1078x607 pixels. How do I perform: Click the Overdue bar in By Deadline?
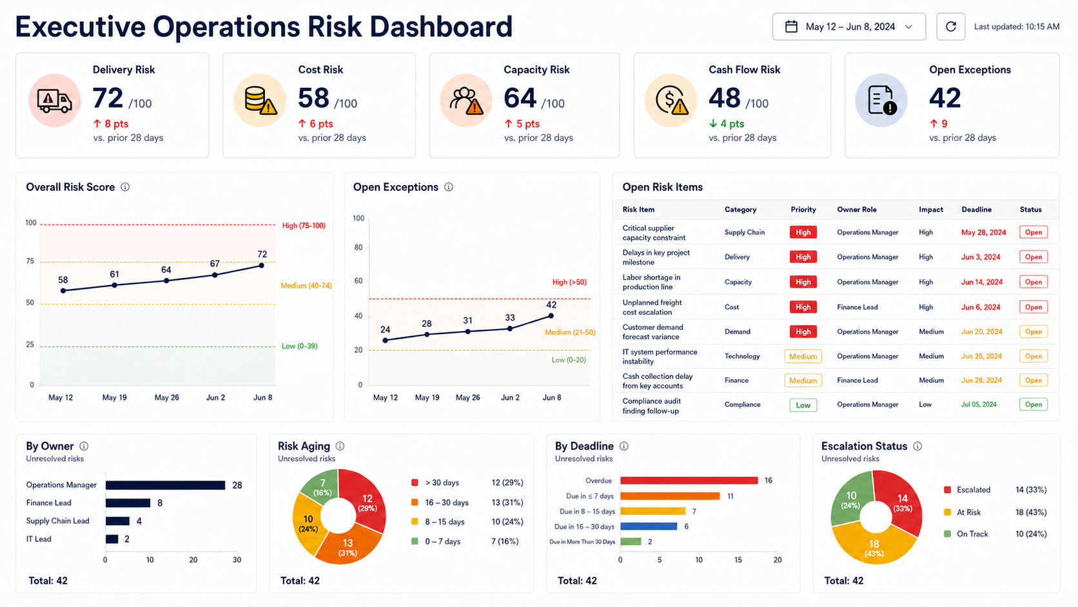689,481
